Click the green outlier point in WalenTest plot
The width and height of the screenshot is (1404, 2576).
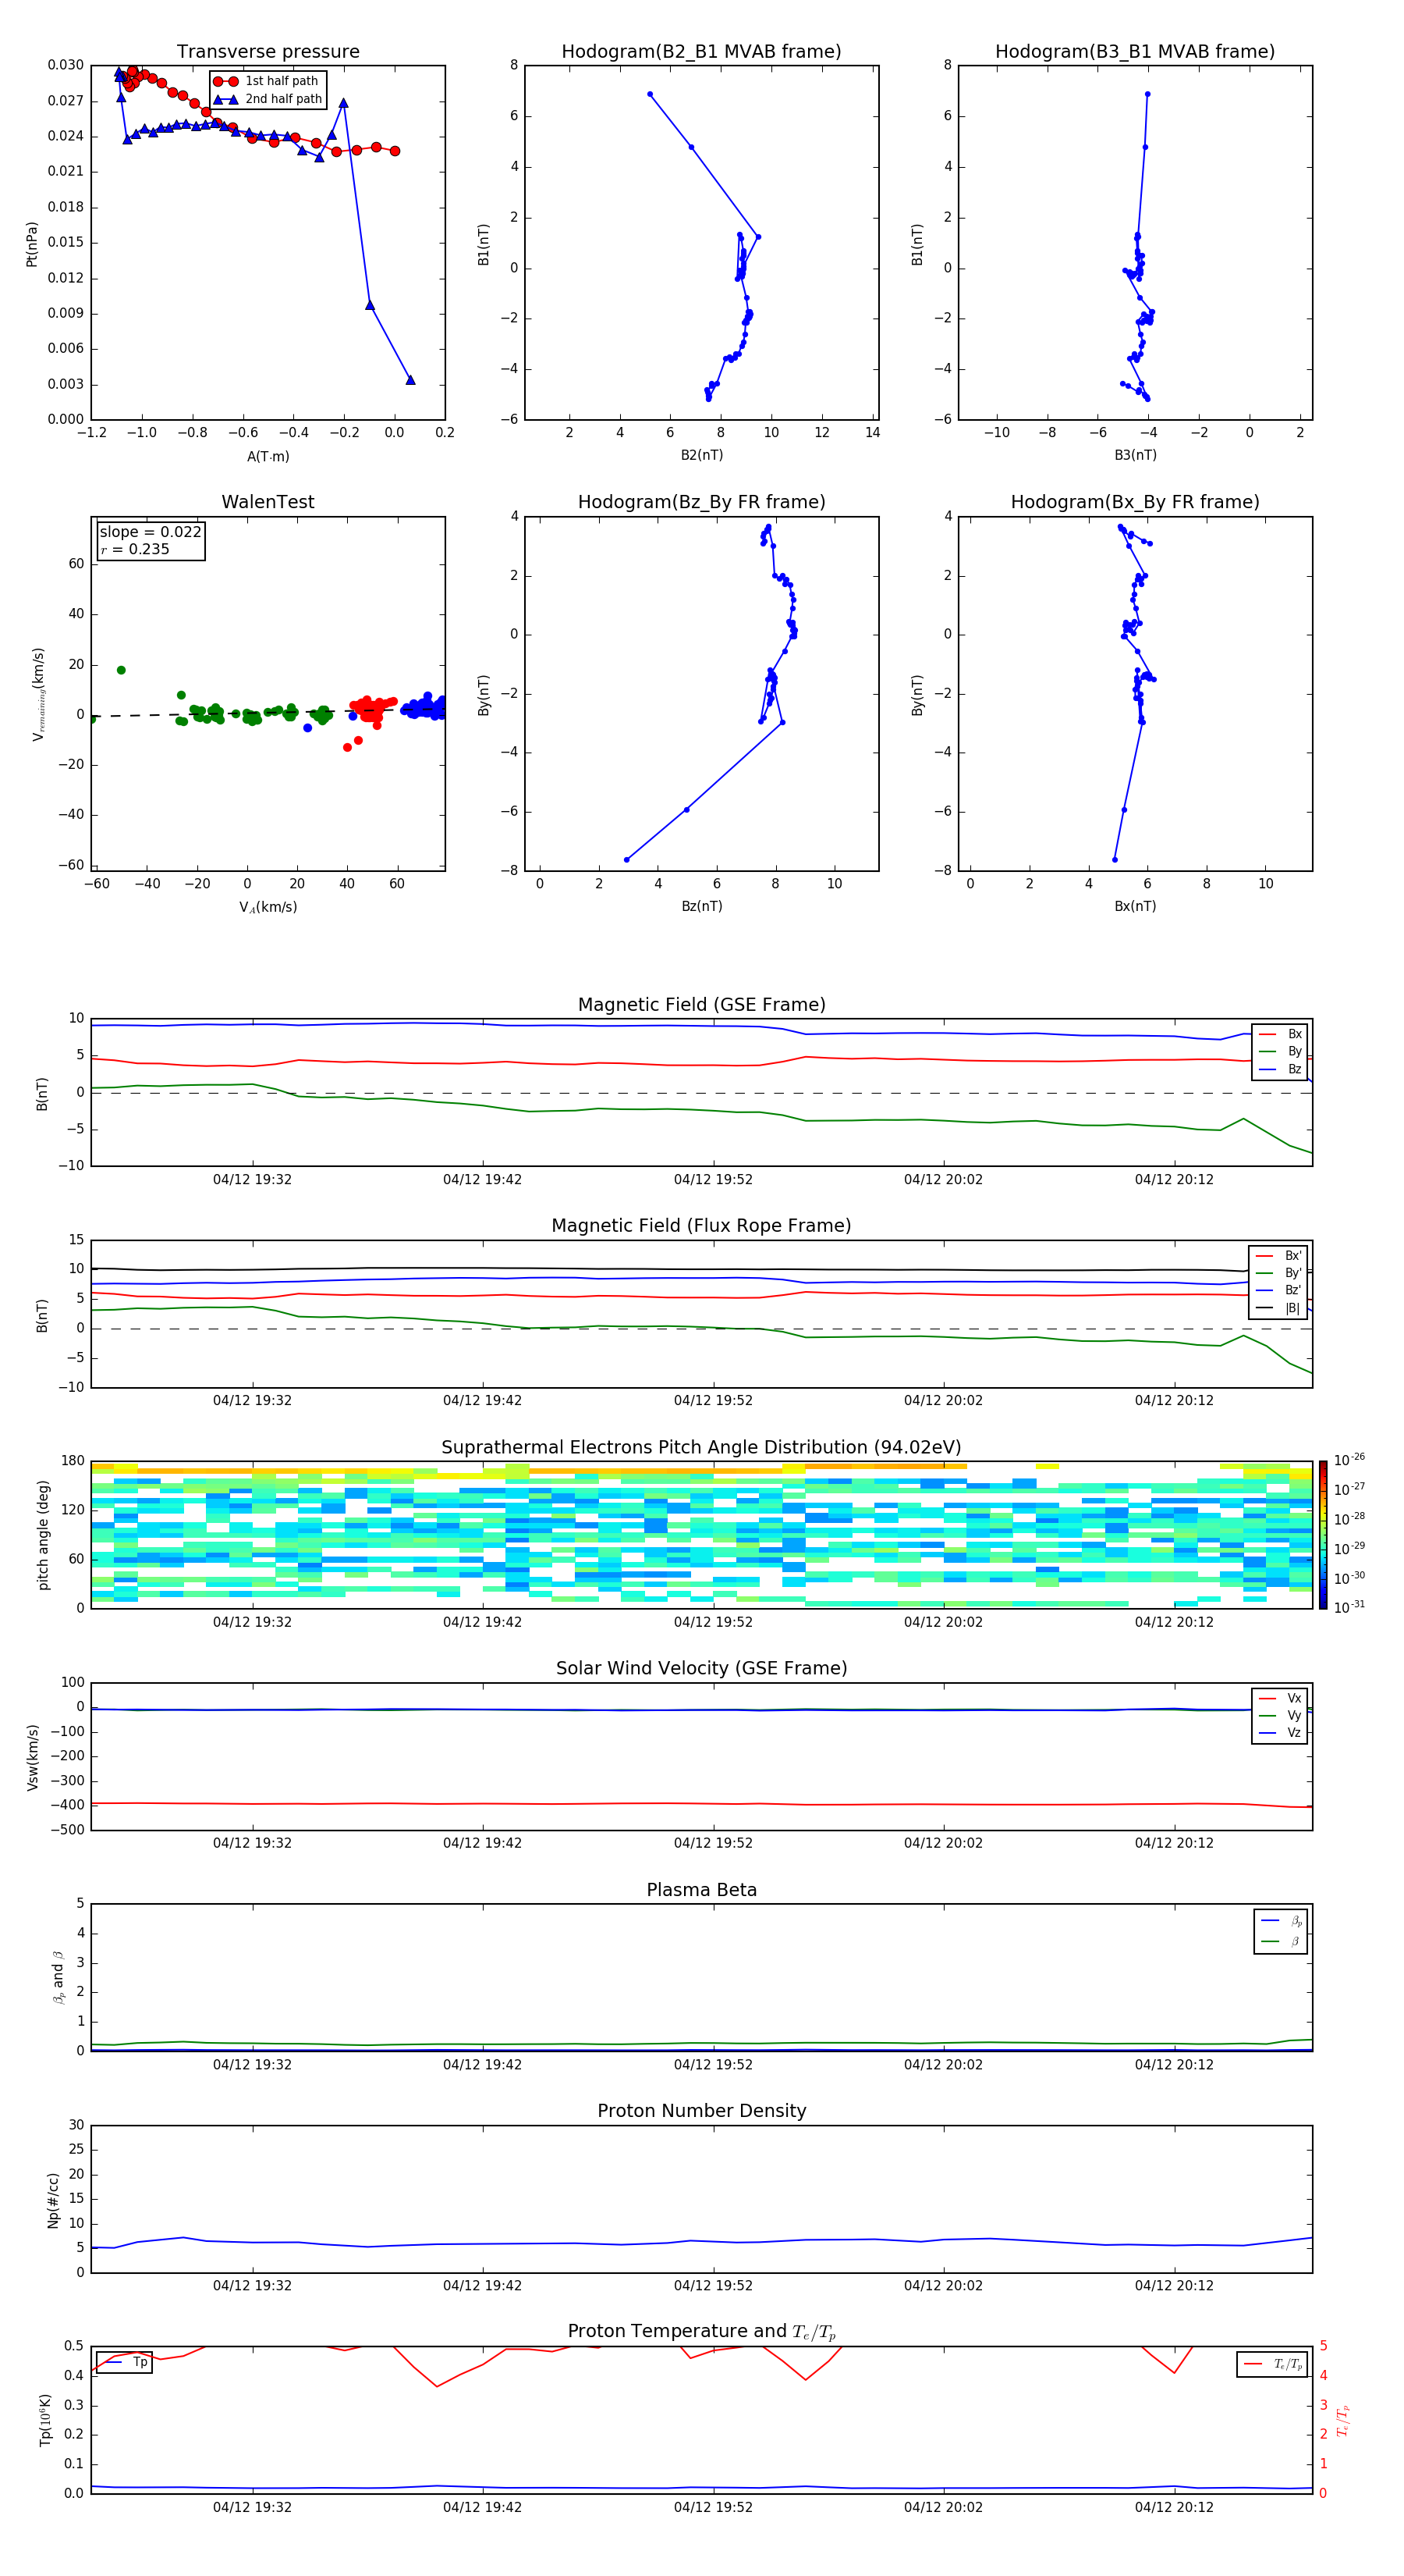coord(121,670)
